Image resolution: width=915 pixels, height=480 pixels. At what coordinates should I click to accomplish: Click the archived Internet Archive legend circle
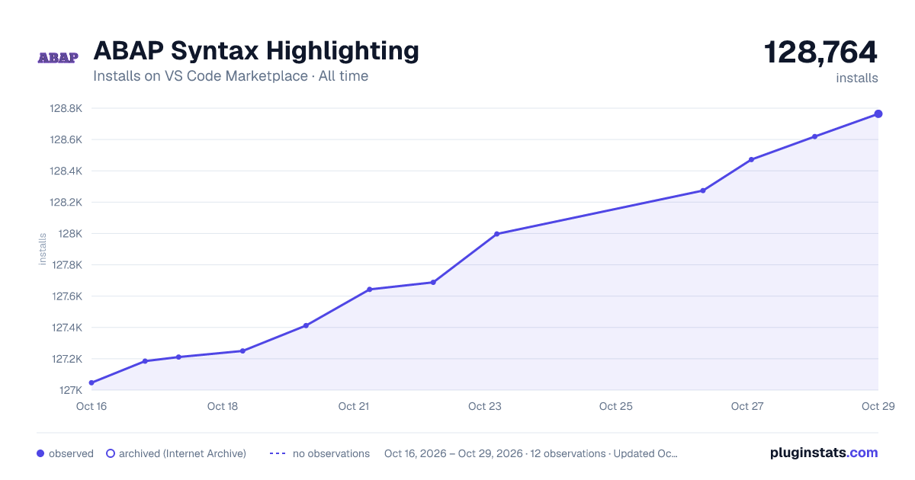pyautogui.click(x=110, y=453)
